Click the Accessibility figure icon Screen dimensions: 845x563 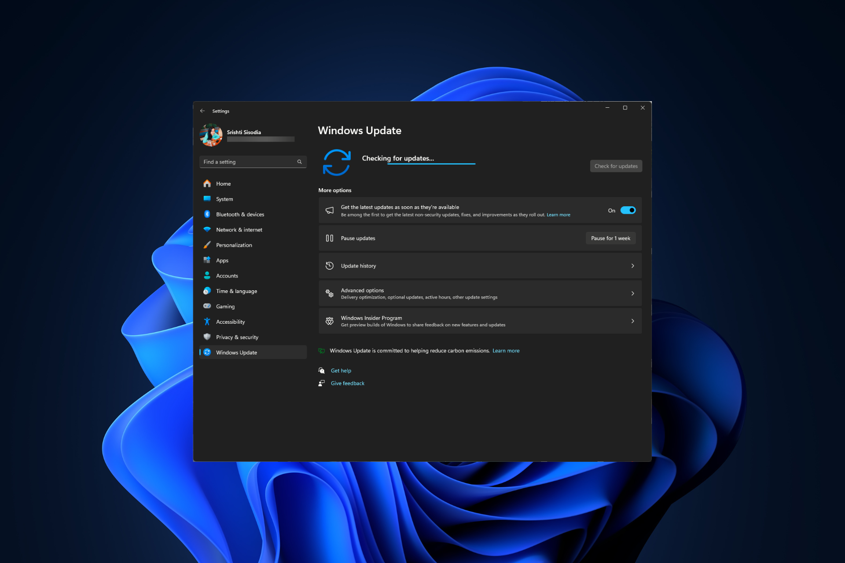(x=207, y=322)
